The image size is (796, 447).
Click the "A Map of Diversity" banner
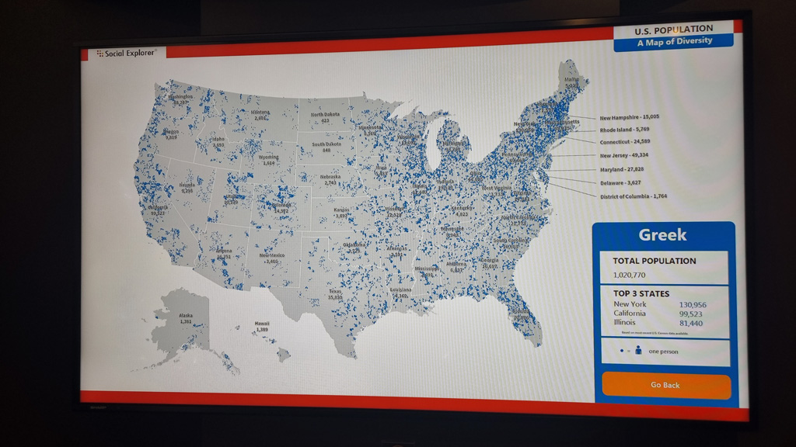pos(675,42)
